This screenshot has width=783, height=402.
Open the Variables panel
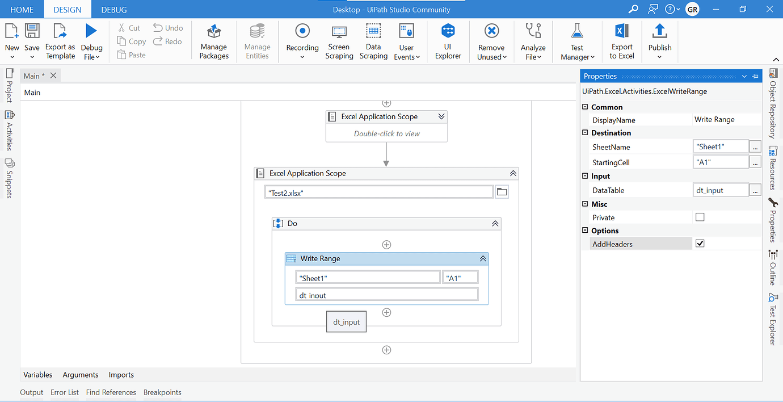[37, 375]
